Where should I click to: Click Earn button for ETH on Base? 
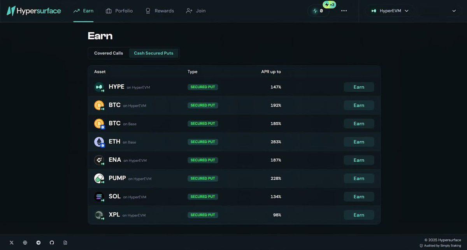pyautogui.click(x=359, y=142)
